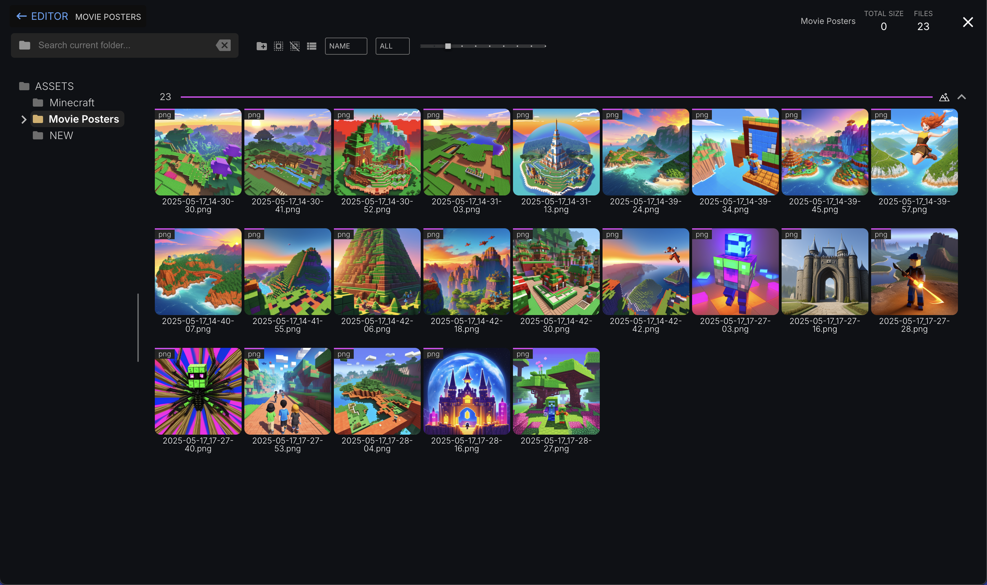Image resolution: width=987 pixels, height=585 pixels.
Task: Select the jumping girl image 2025-05-17_14-39-57.png
Action: (915, 152)
